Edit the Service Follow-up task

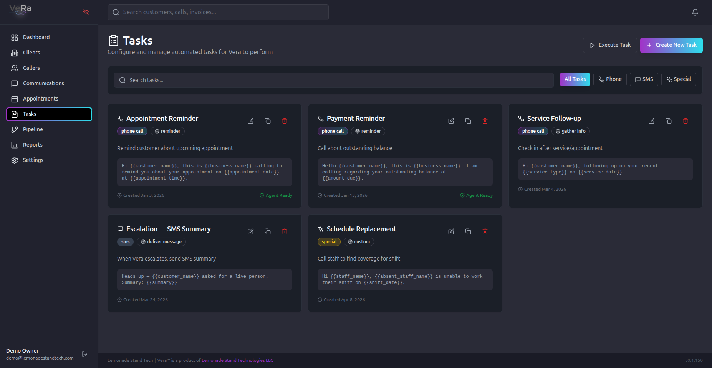click(x=652, y=121)
